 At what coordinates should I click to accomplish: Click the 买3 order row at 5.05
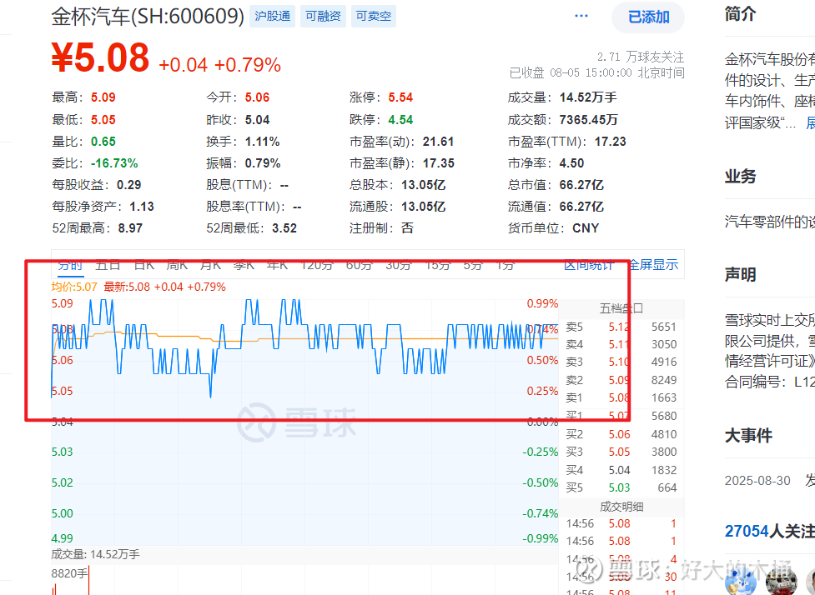621,452
